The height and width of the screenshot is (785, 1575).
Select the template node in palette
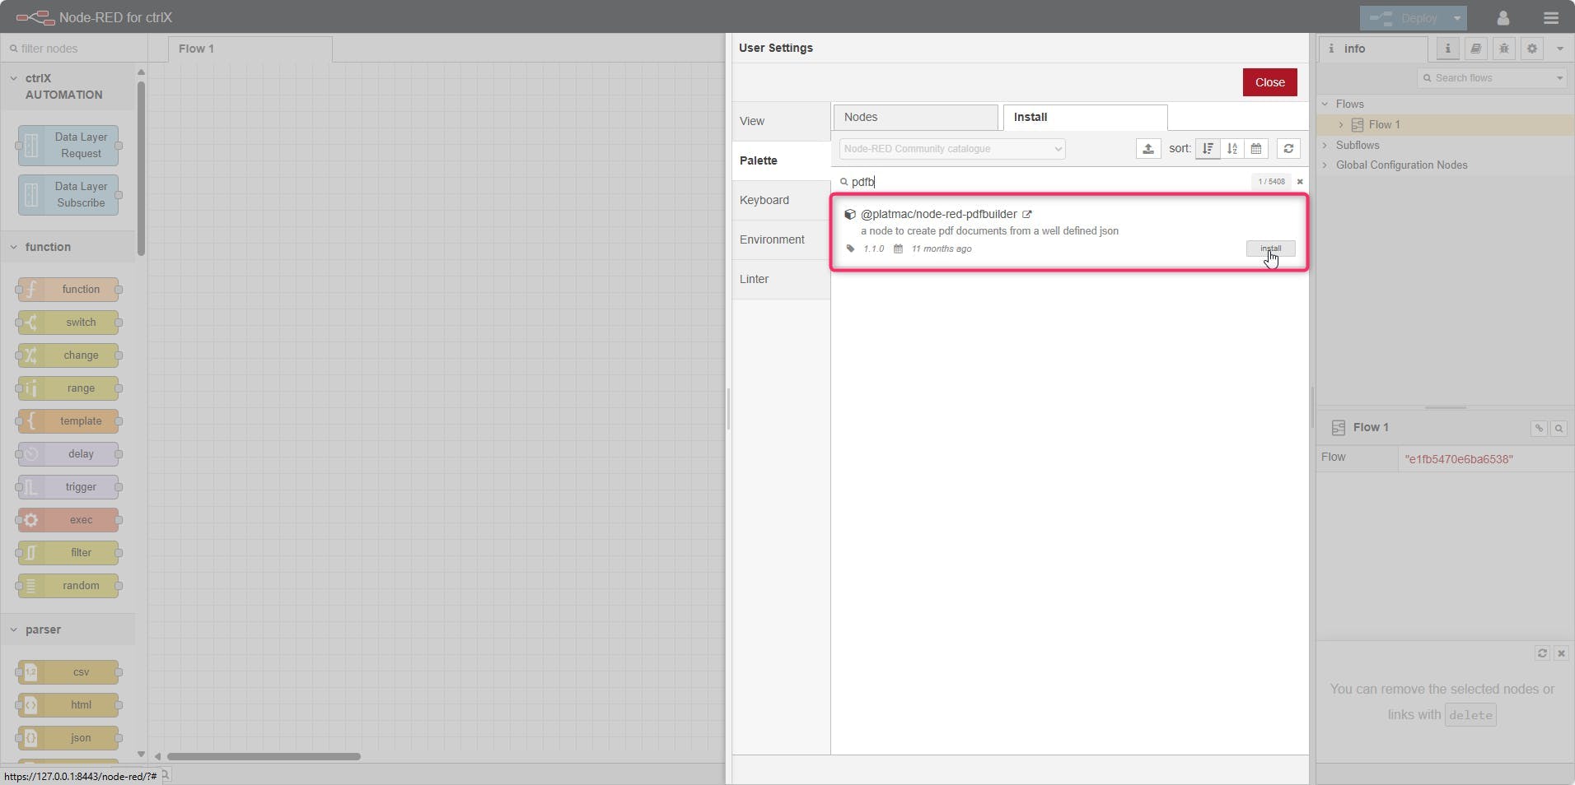tap(68, 421)
